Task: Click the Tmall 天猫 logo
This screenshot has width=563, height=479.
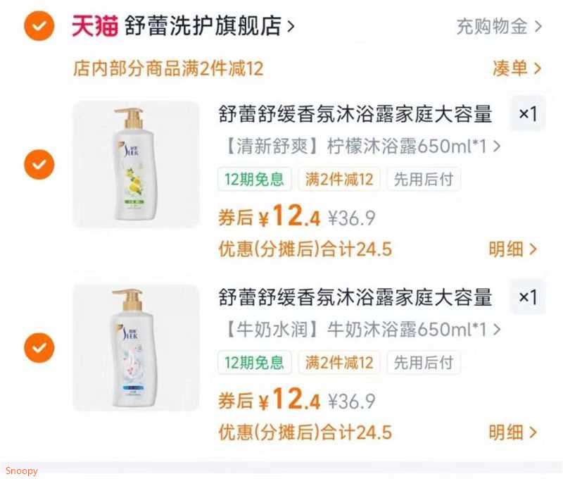Action: click(95, 26)
